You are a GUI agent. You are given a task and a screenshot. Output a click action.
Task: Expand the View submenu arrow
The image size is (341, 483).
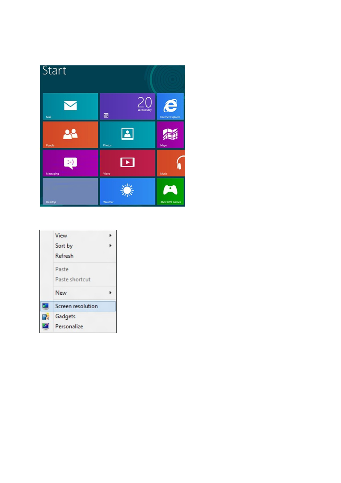[110, 235]
